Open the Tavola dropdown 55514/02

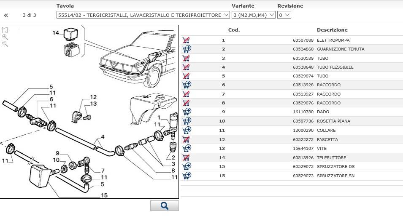pyautogui.click(x=143, y=15)
